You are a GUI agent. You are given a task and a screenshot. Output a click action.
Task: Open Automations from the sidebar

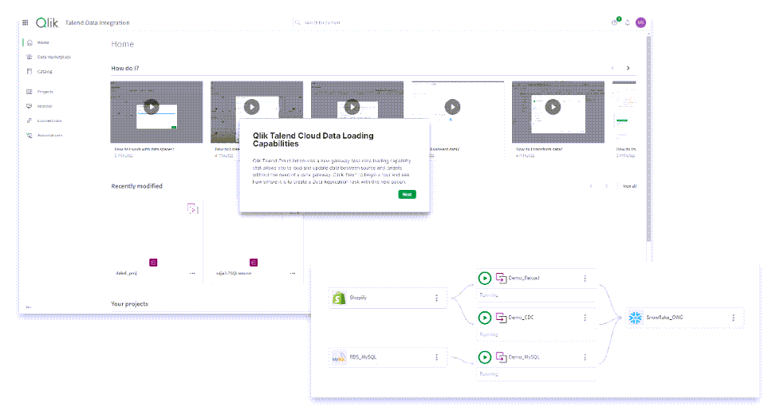[50, 135]
